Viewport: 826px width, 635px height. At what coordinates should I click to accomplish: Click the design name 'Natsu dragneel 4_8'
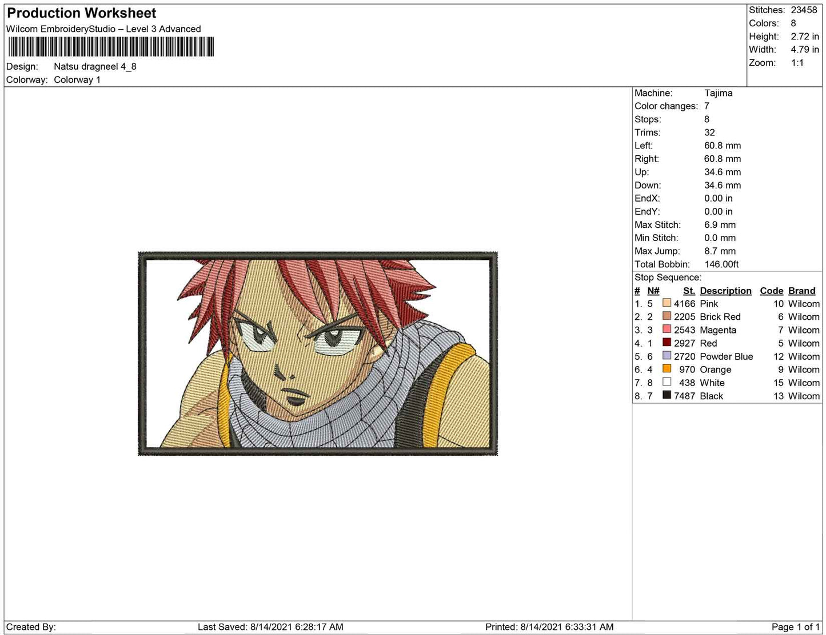pos(95,66)
